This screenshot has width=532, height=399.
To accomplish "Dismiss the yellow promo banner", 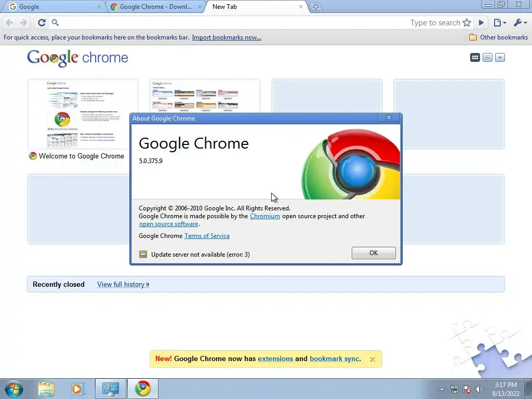I will pos(372,360).
